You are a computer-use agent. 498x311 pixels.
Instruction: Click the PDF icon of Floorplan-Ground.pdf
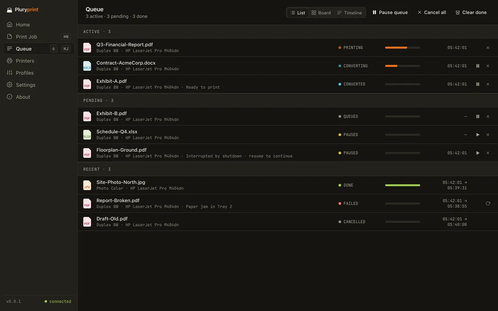[x=87, y=153]
